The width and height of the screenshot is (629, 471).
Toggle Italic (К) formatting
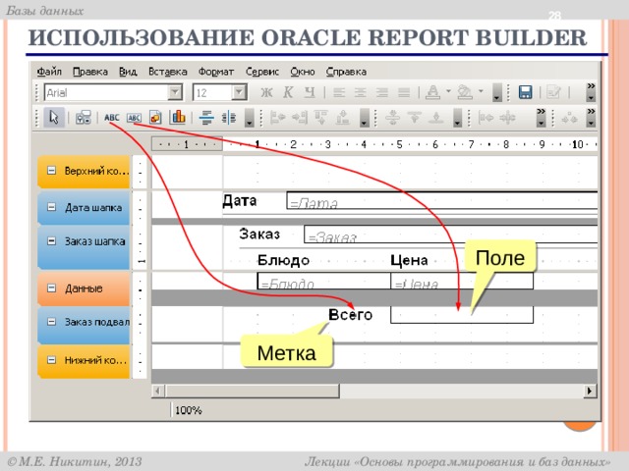tap(288, 93)
